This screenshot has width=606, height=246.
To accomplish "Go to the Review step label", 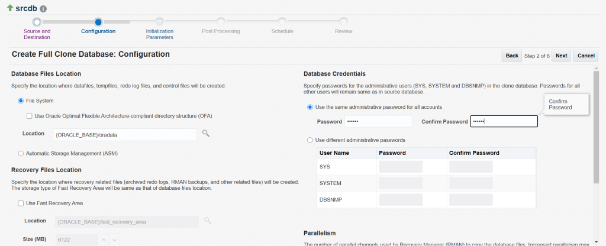I will pyautogui.click(x=343, y=31).
